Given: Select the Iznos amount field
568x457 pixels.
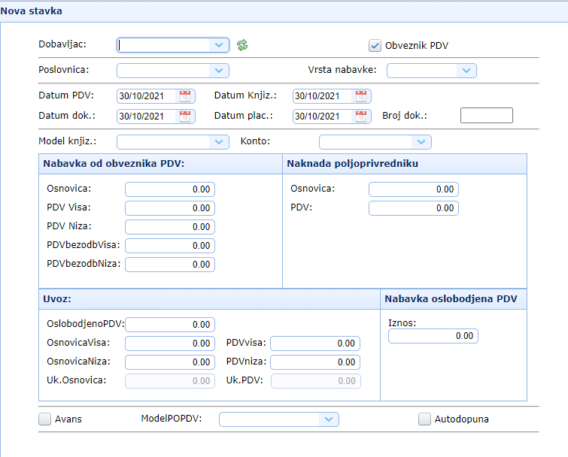Looking at the screenshot, I should point(433,336).
